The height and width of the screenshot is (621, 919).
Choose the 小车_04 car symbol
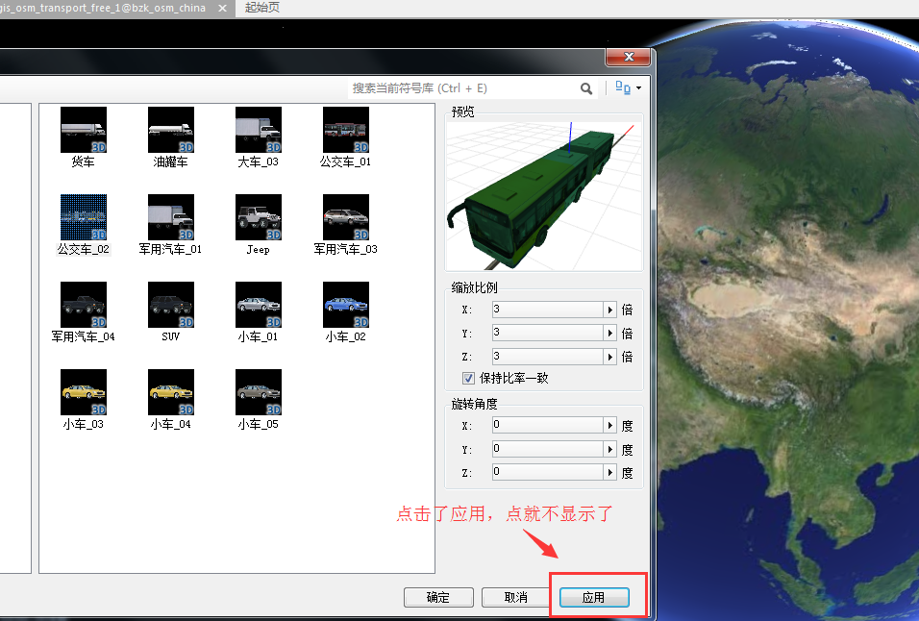(170, 392)
